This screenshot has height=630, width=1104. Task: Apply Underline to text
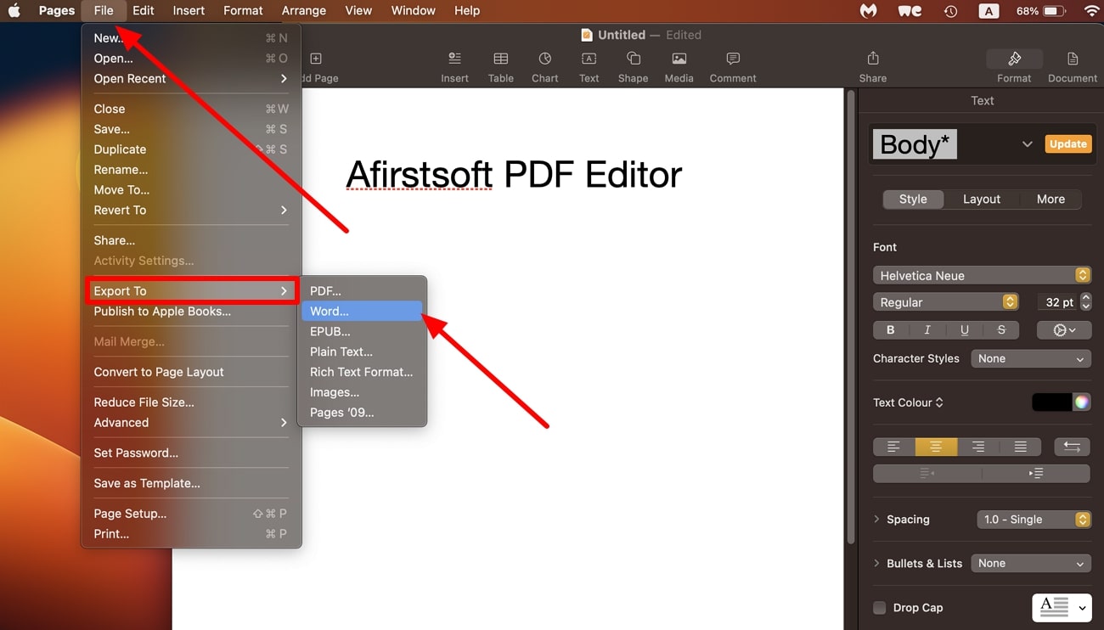click(x=965, y=329)
